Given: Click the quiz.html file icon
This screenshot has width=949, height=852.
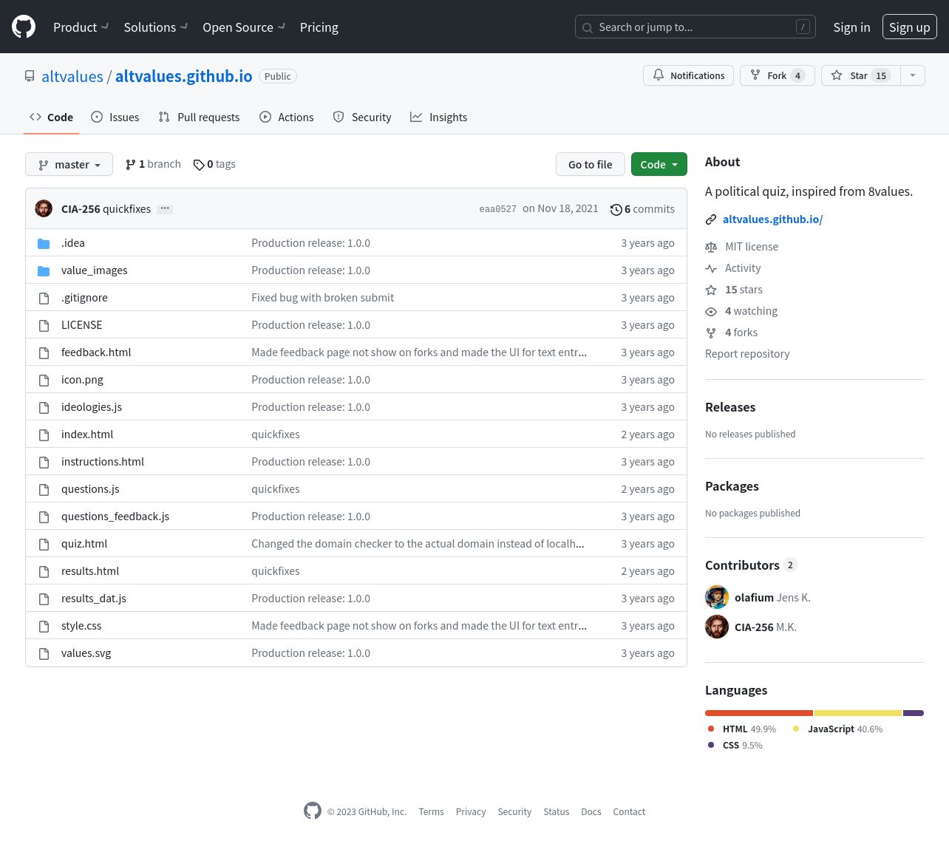Looking at the screenshot, I should [x=44, y=544].
